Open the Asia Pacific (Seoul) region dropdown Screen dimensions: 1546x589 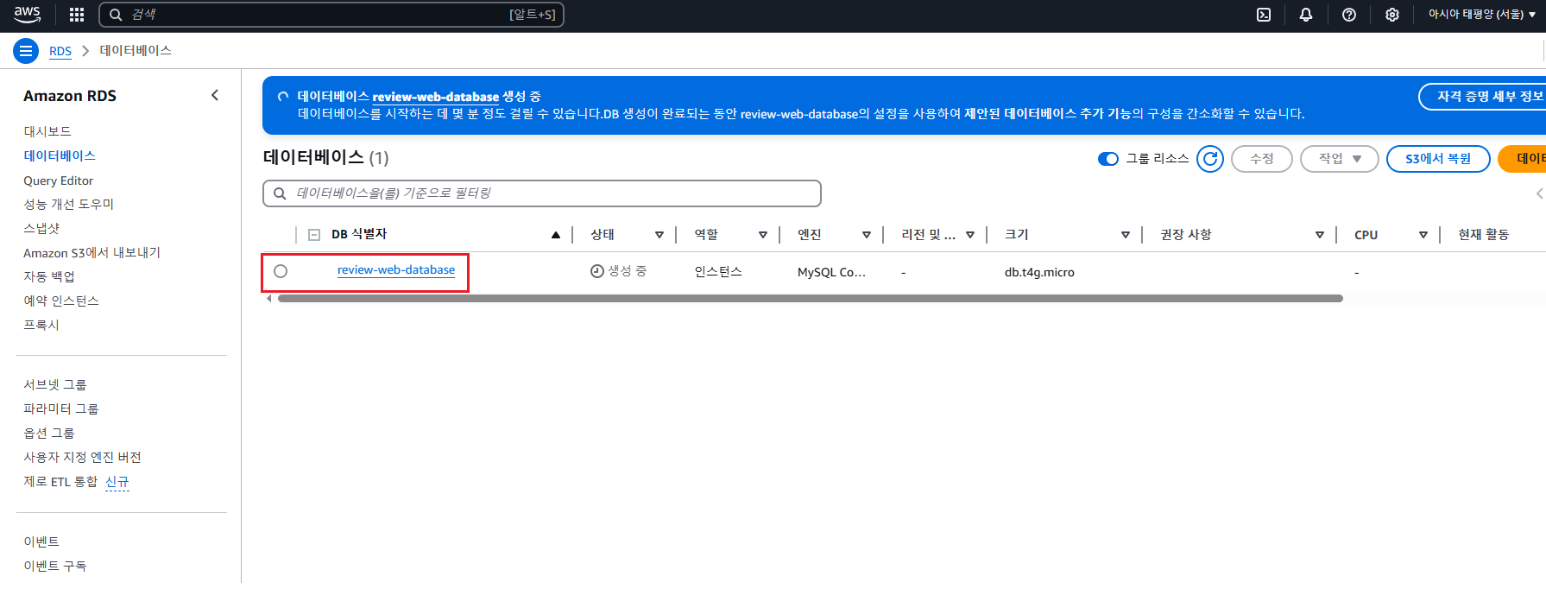click(x=1482, y=15)
